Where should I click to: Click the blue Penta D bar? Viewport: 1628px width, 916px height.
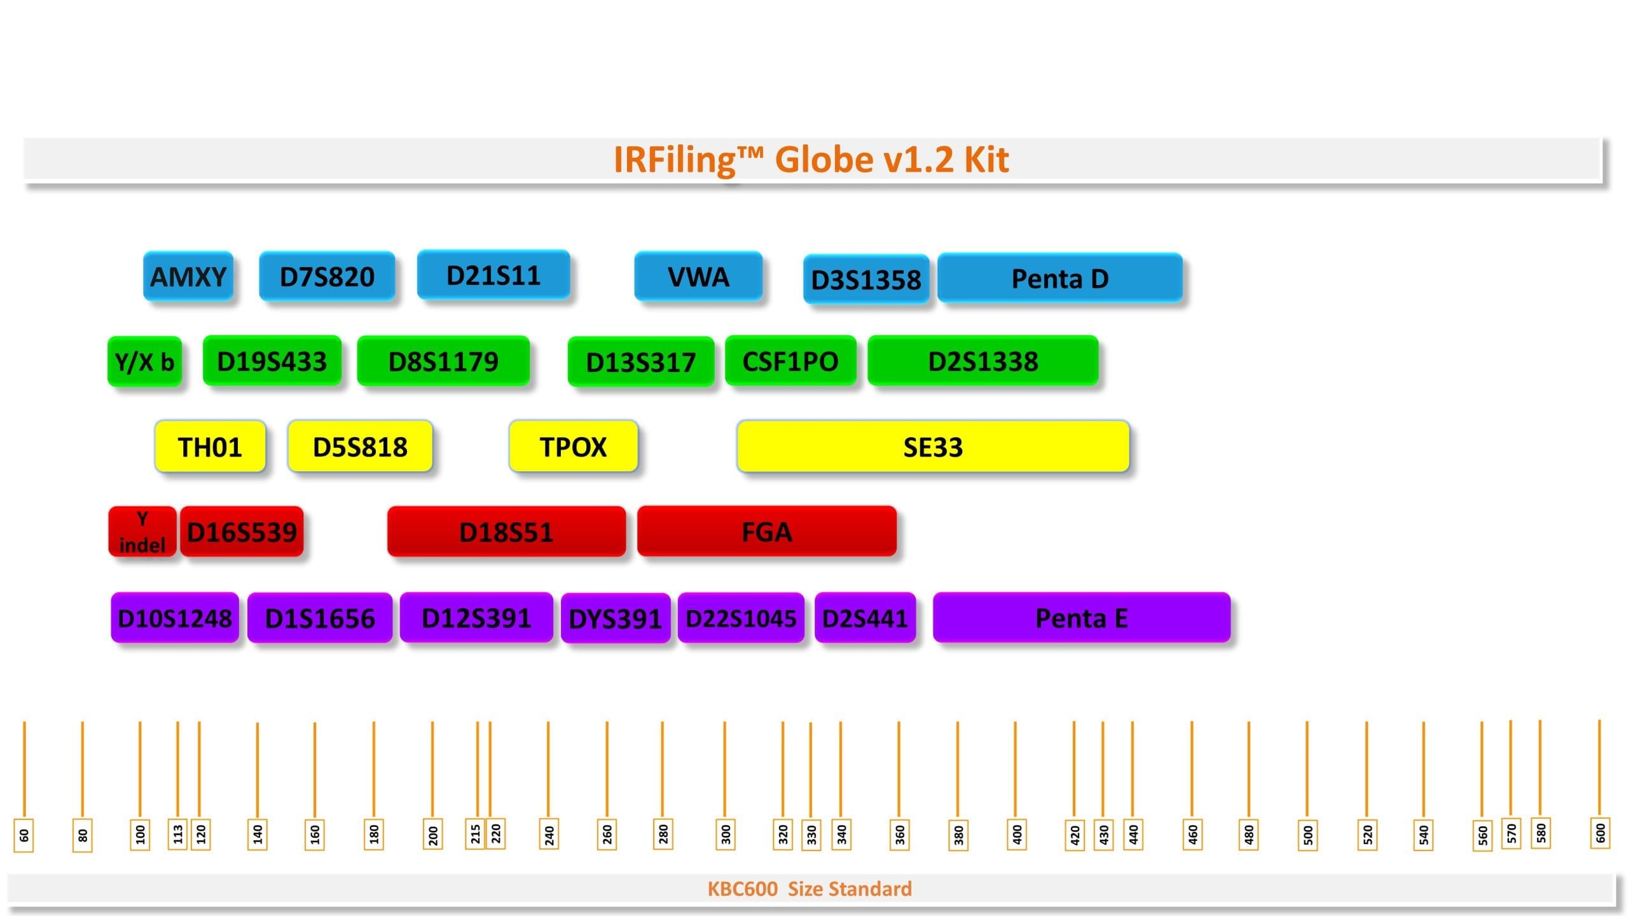coord(1059,278)
